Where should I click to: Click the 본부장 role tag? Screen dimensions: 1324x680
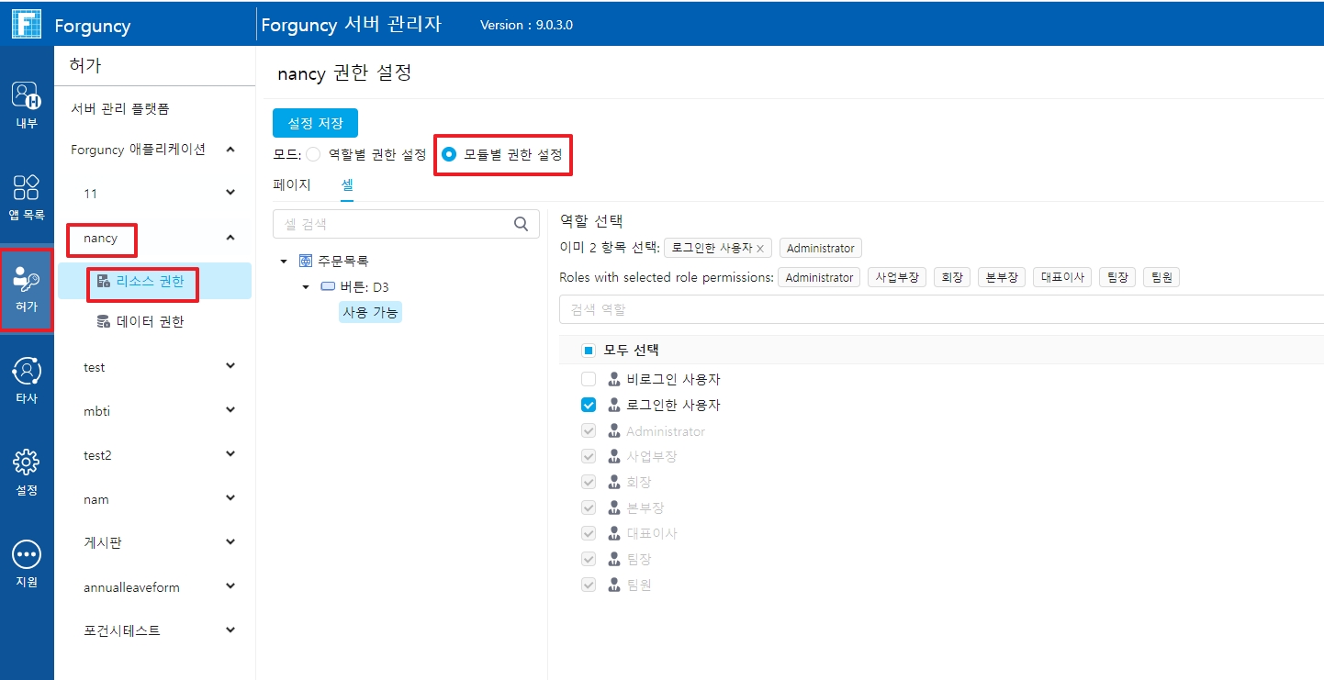tap(1001, 277)
